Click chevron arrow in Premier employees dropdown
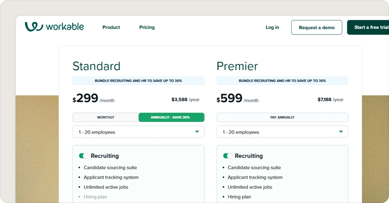This screenshot has width=389, height=203. pos(341,132)
